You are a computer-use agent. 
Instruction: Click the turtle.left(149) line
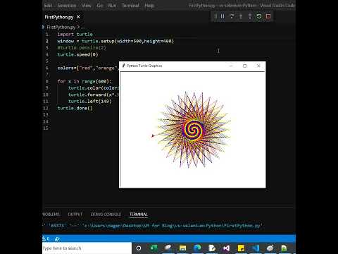pyautogui.click(x=90, y=102)
